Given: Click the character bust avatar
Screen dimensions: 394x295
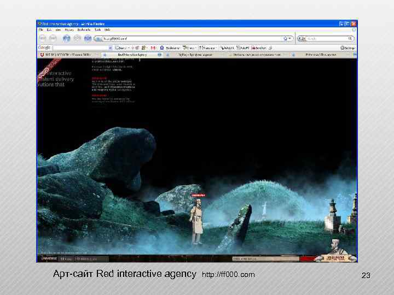Looking at the screenshot, I should (x=337, y=251).
